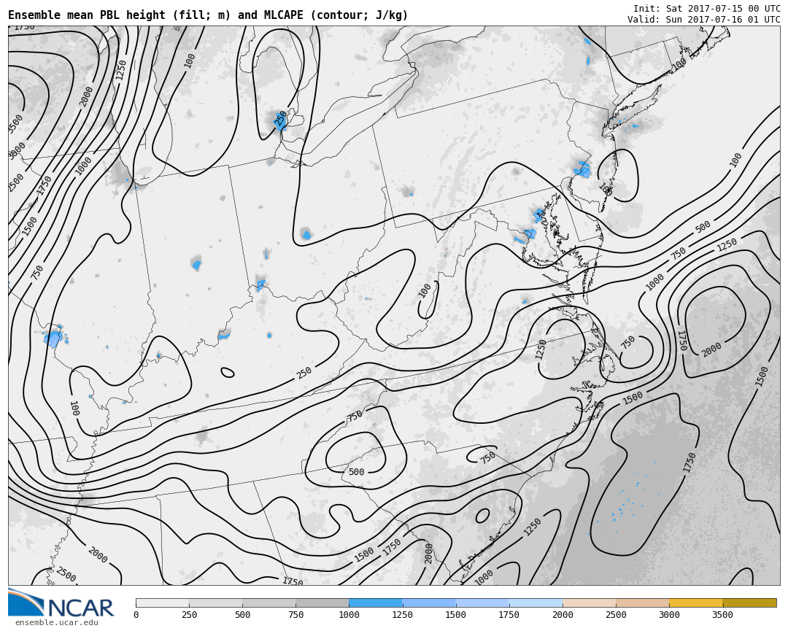
Task: Pick the 1500–1750 light blue legend swatch
Action: [x=482, y=603]
